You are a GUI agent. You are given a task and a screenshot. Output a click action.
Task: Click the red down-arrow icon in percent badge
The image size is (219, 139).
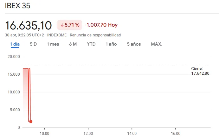tap(62, 25)
